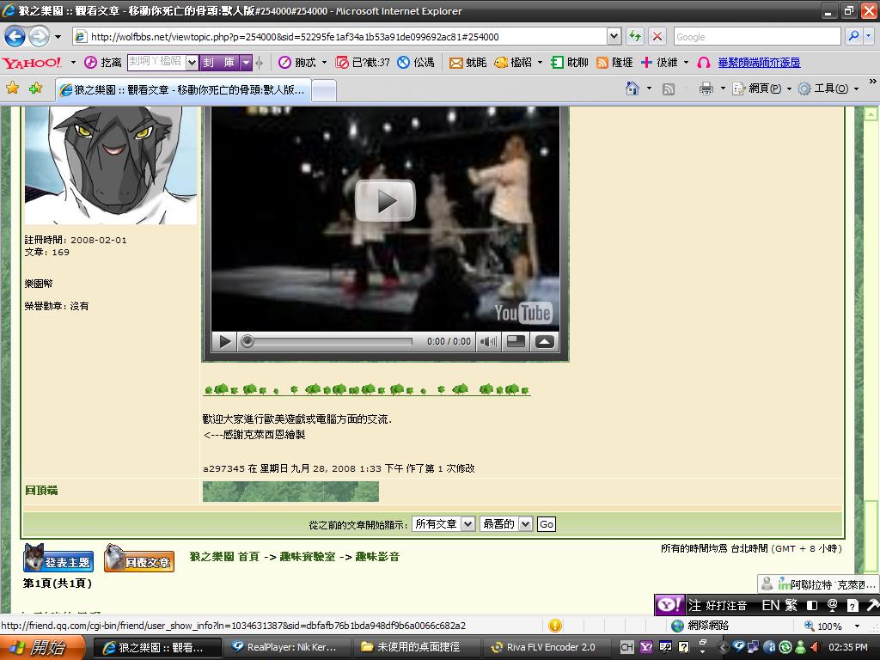Click the Go button
This screenshot has width=880, height=660.
click(x=547, y=524)
